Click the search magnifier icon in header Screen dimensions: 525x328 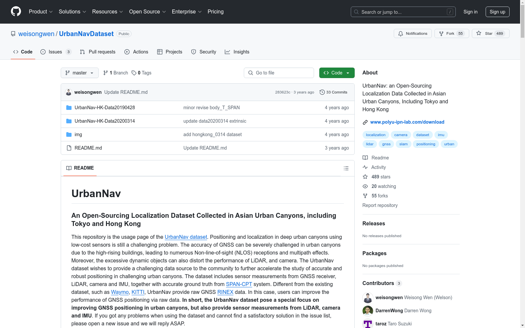point(356,12)
